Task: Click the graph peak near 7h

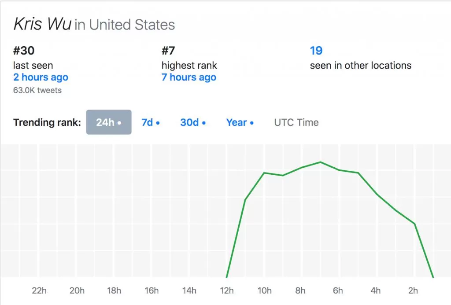Action: (x=321, y=162)
